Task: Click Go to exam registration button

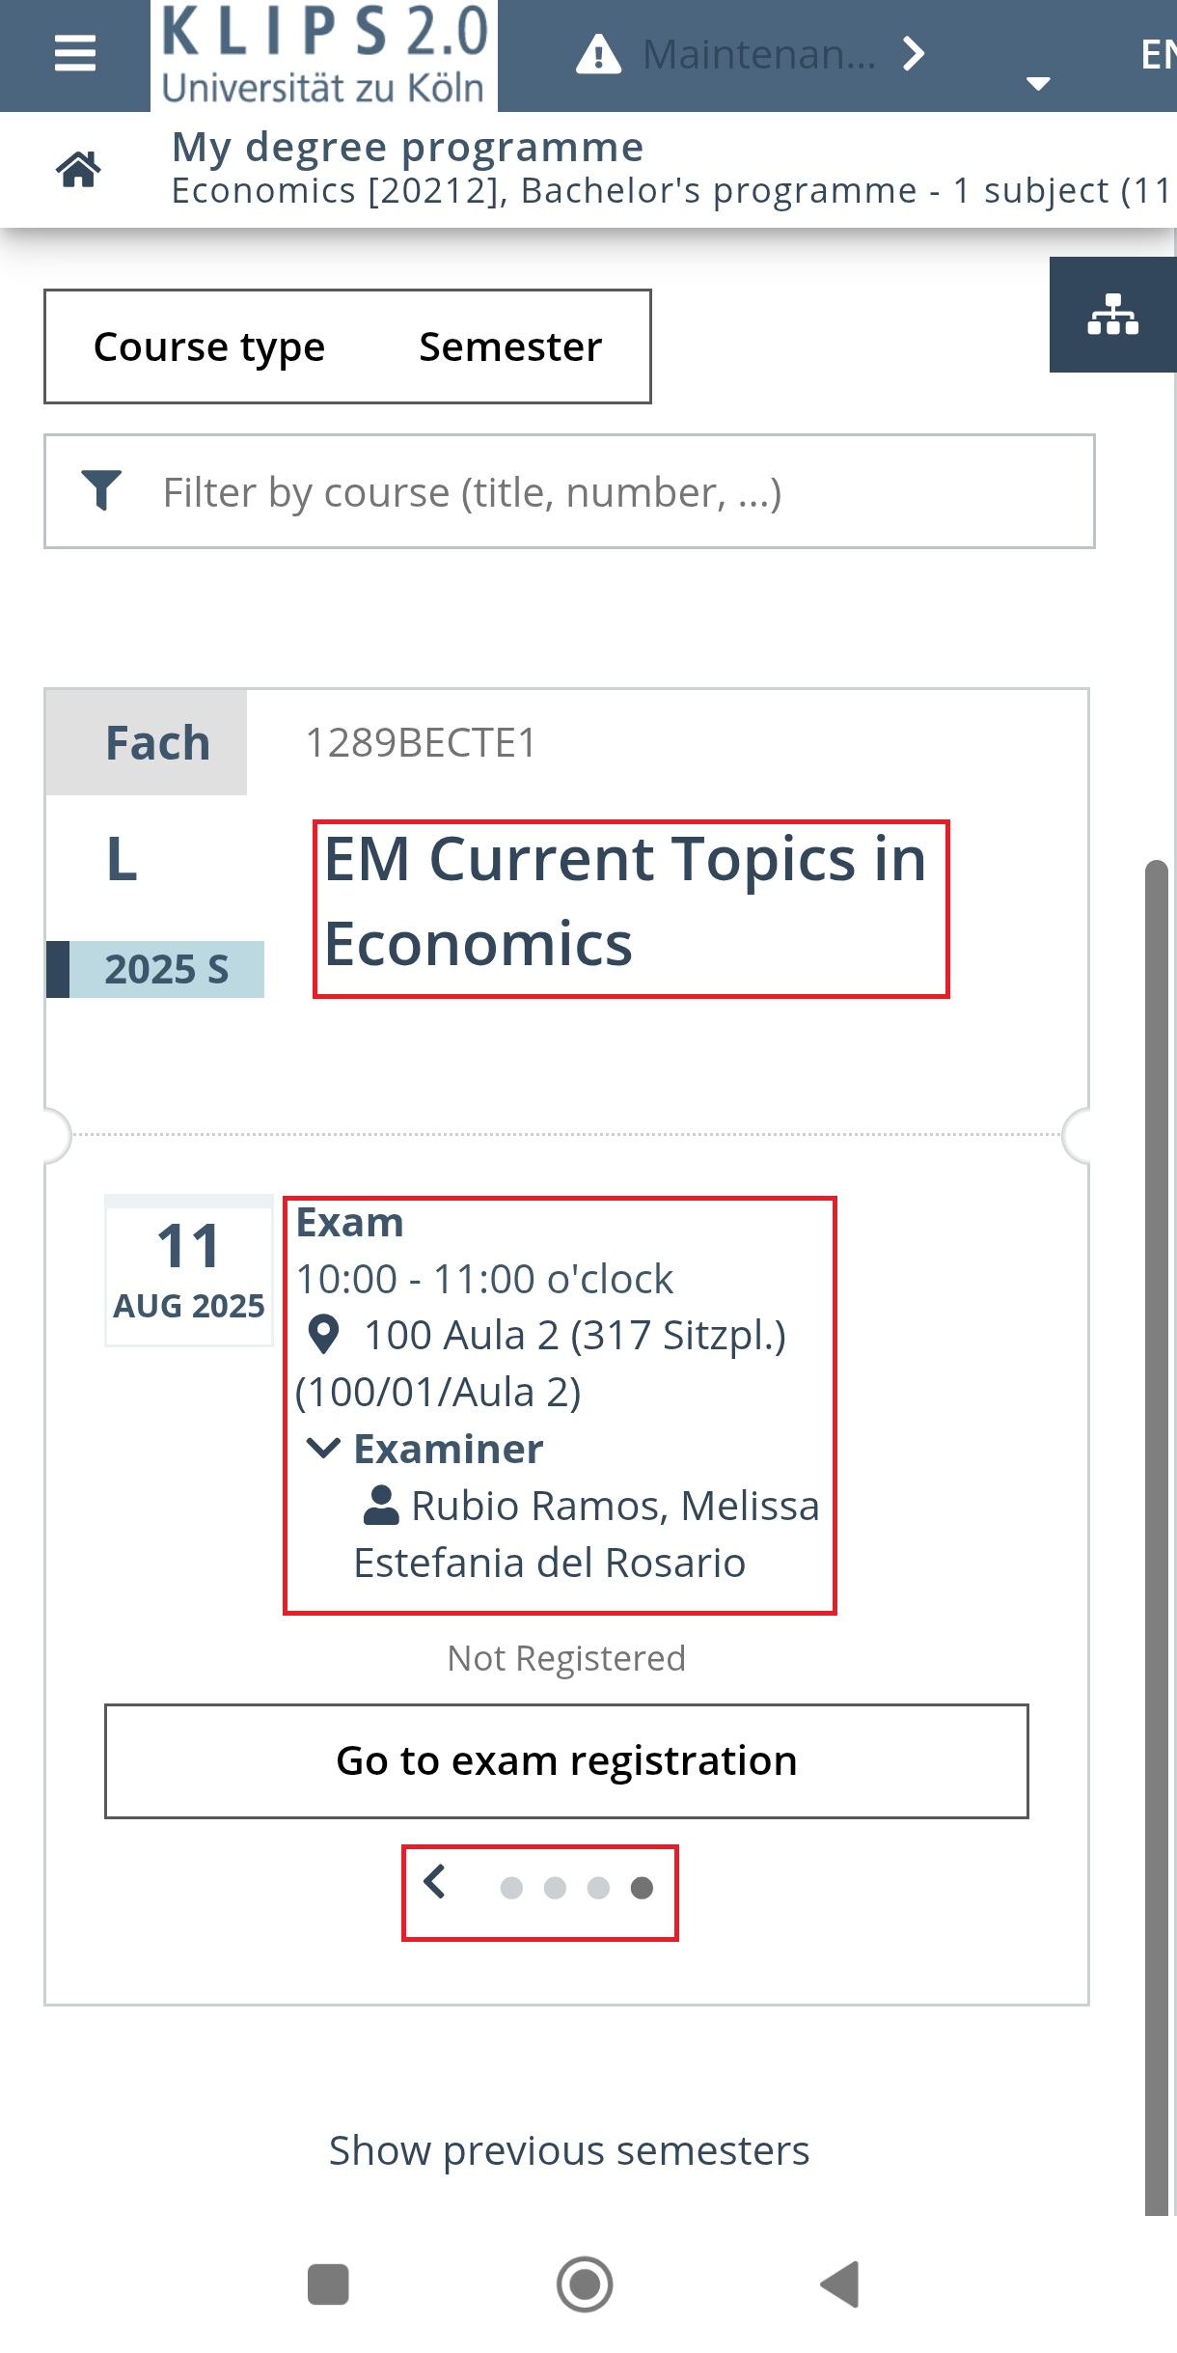Action: coord(566,1761)
